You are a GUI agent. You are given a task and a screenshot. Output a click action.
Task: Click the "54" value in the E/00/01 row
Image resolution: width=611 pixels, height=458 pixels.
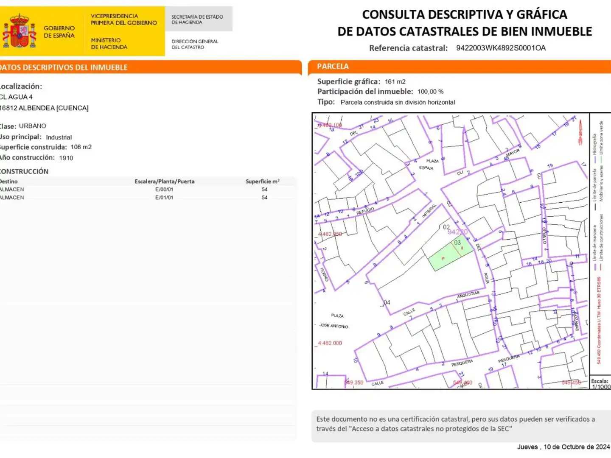[x=264, y=190]
